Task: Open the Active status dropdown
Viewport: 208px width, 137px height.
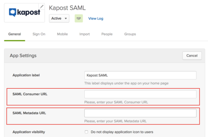Action: [59, 18]
